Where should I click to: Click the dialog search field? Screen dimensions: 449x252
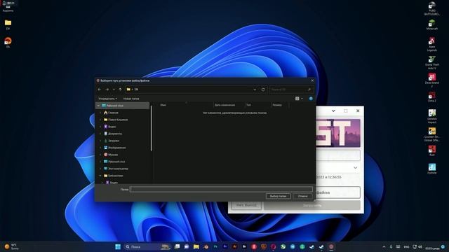pos(291,90)
